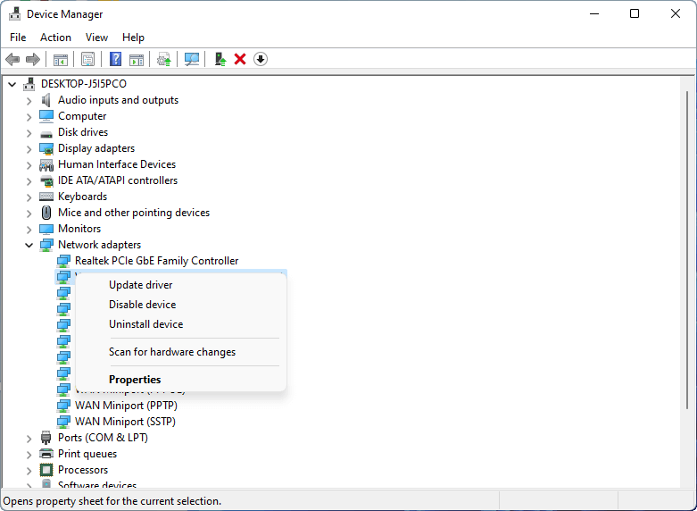This screenshot has height=511, width=697.
Task: Click the Back arrow toolbar icon
Action: pyautogui.click(x=12, y=59)
